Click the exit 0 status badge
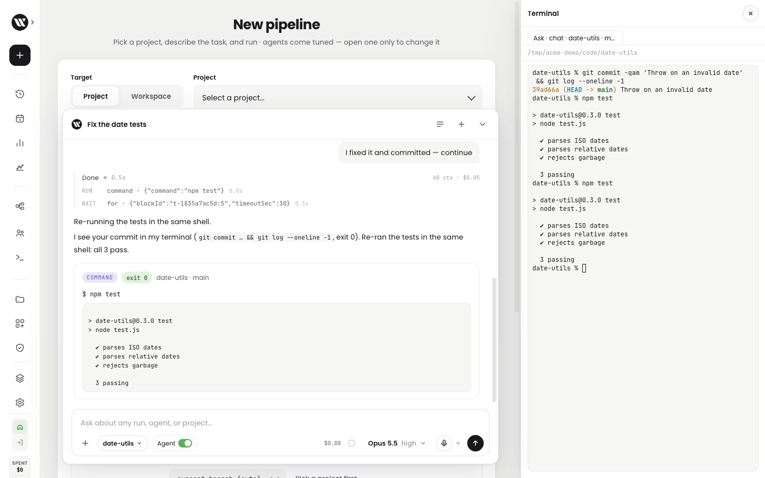This screenshot has width=765, height=478. [137, 277]
